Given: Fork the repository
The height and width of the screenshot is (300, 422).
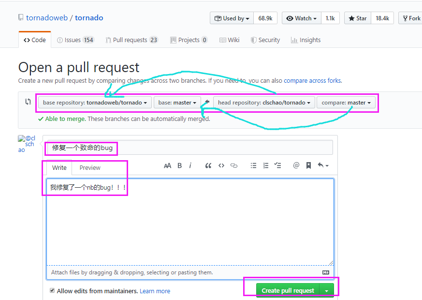Looking at the screenshot, I should coord(411,18).
